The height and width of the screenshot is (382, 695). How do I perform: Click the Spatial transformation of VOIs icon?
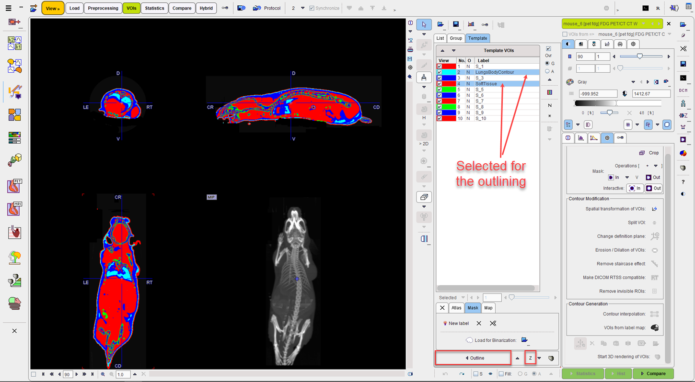pyautogui.click(x=654, y=209)
